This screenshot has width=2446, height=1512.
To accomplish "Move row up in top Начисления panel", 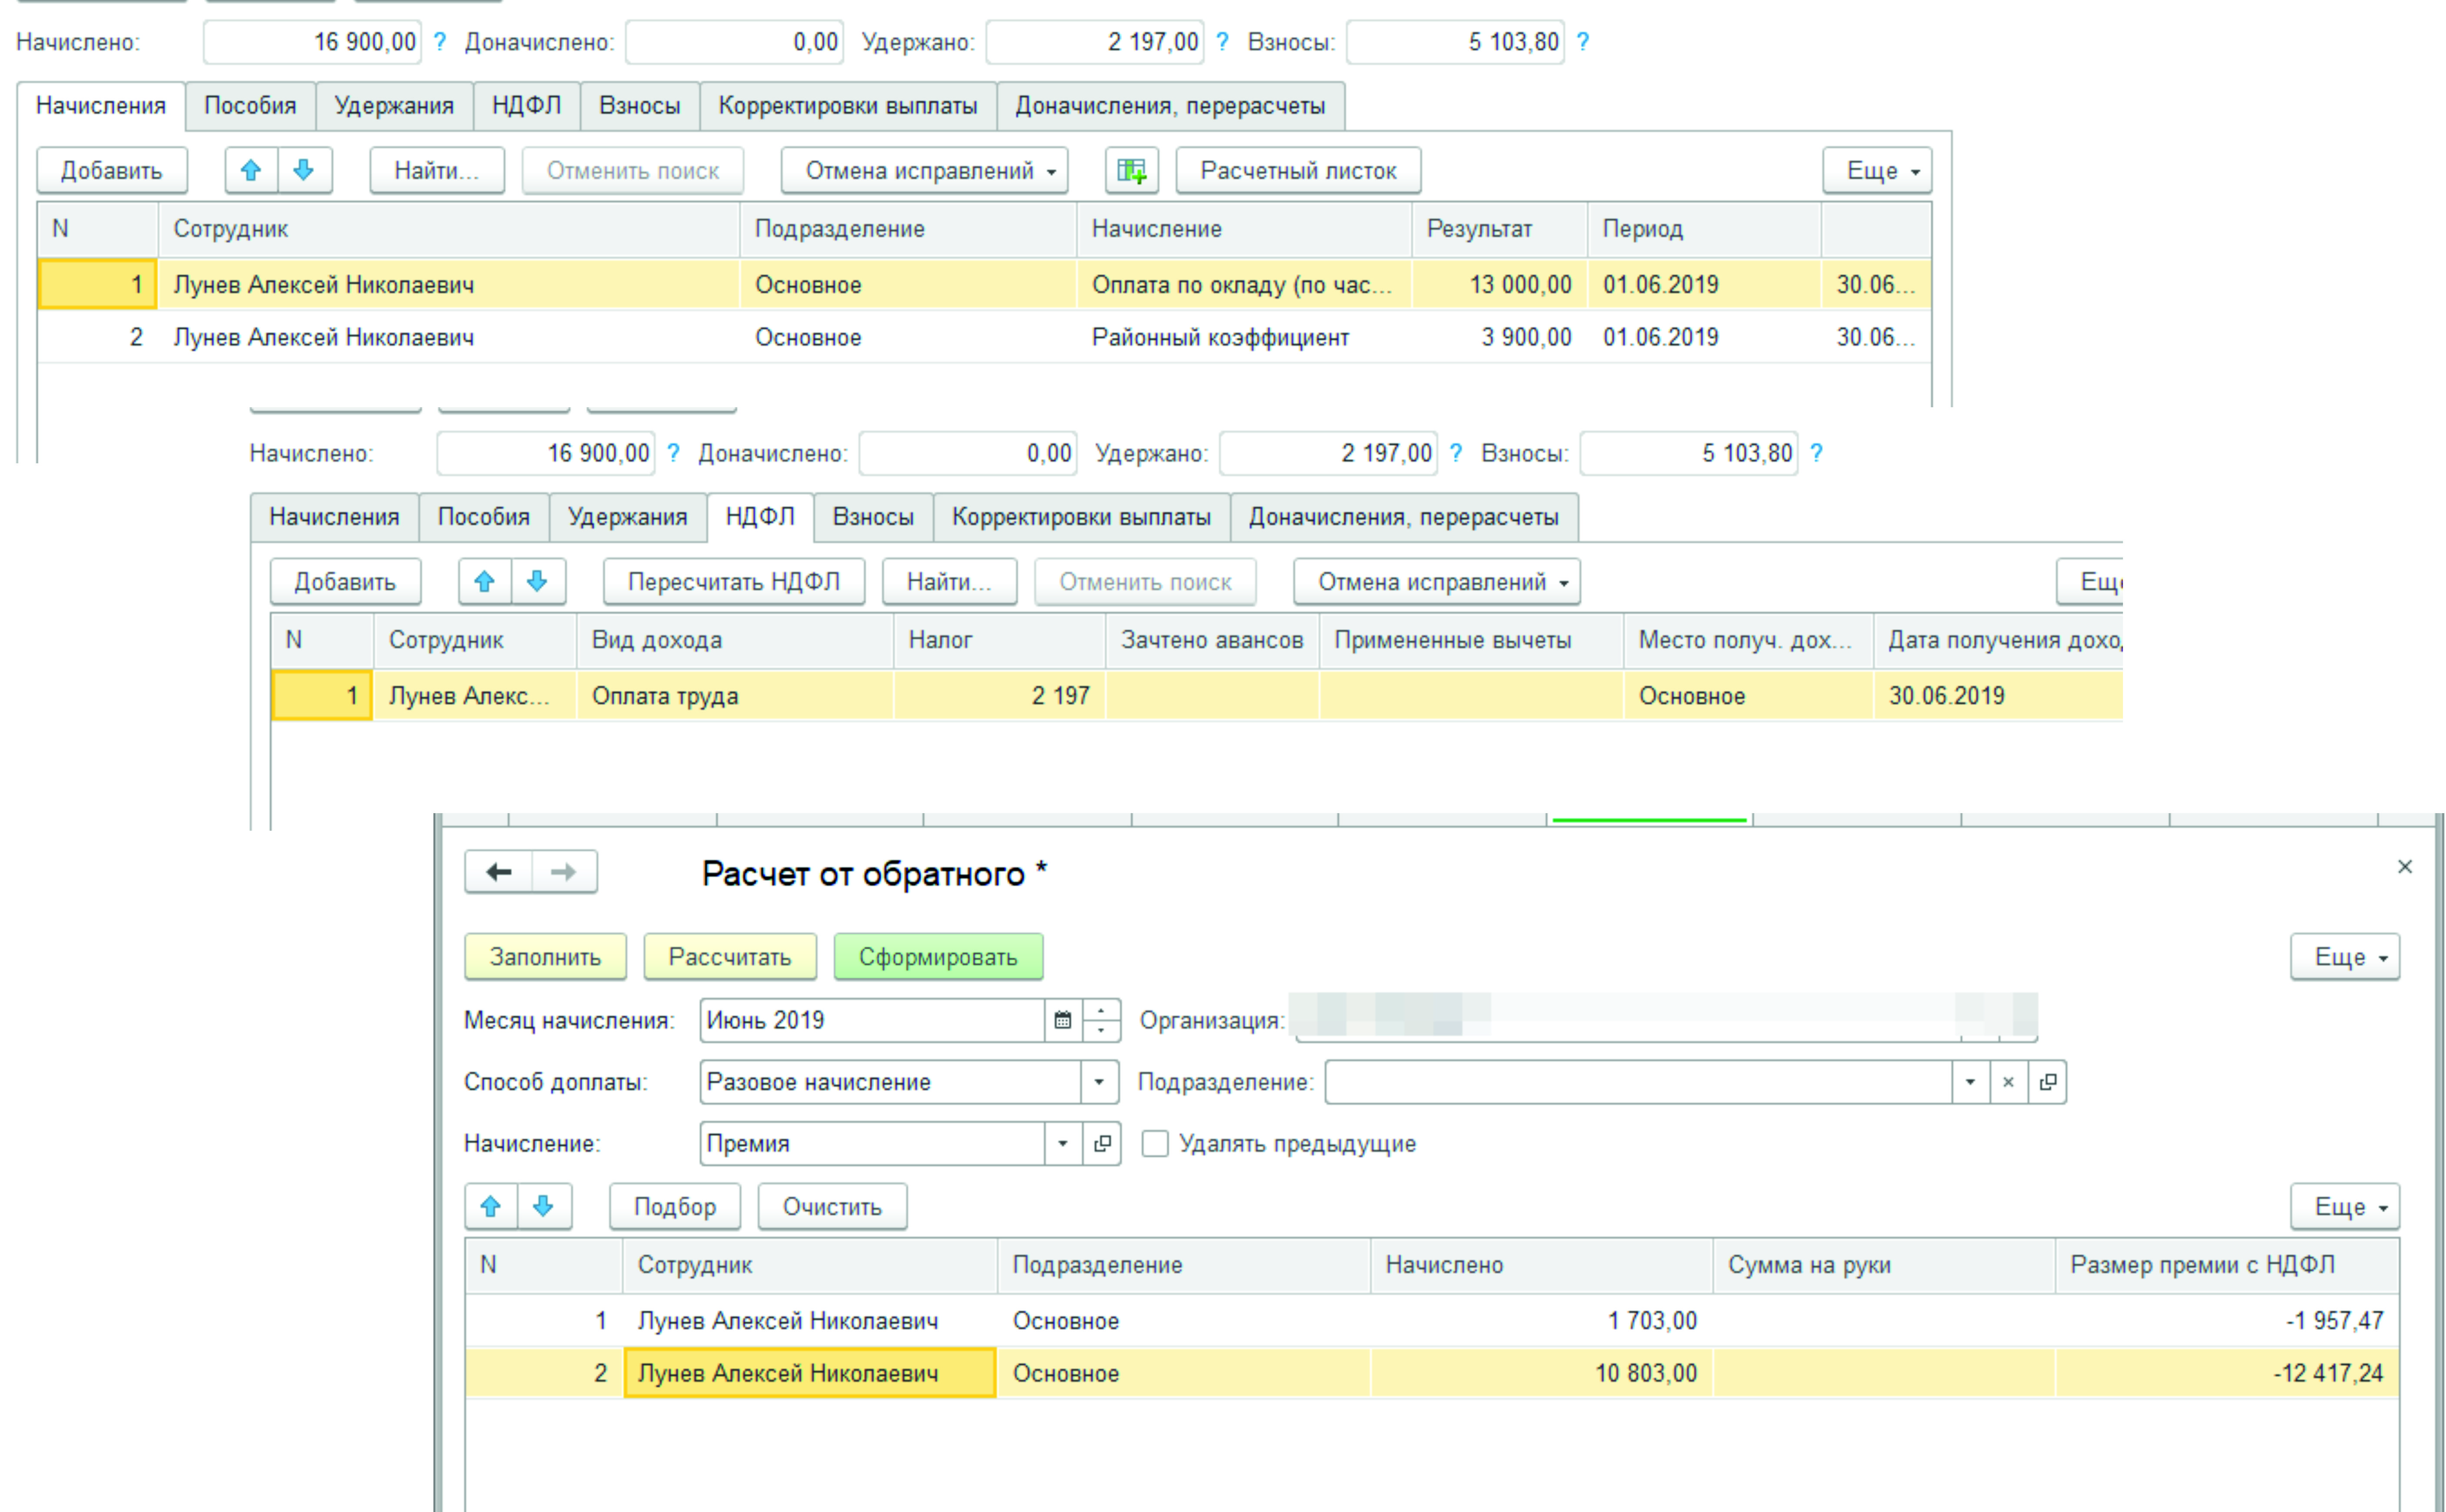I will click(251, 171).
